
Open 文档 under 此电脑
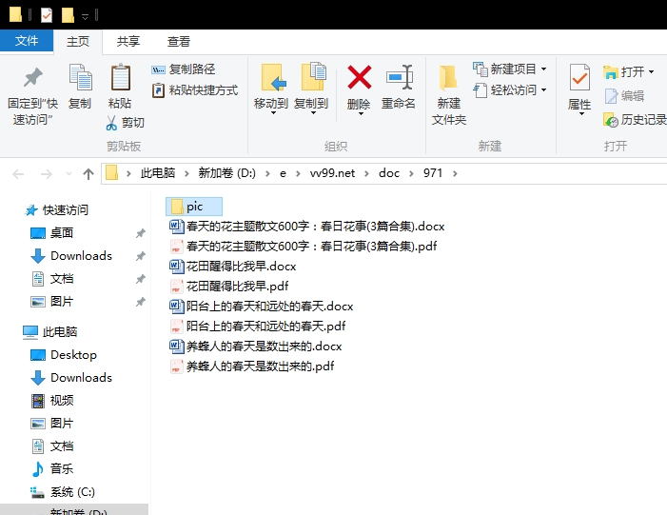point(52,446)
